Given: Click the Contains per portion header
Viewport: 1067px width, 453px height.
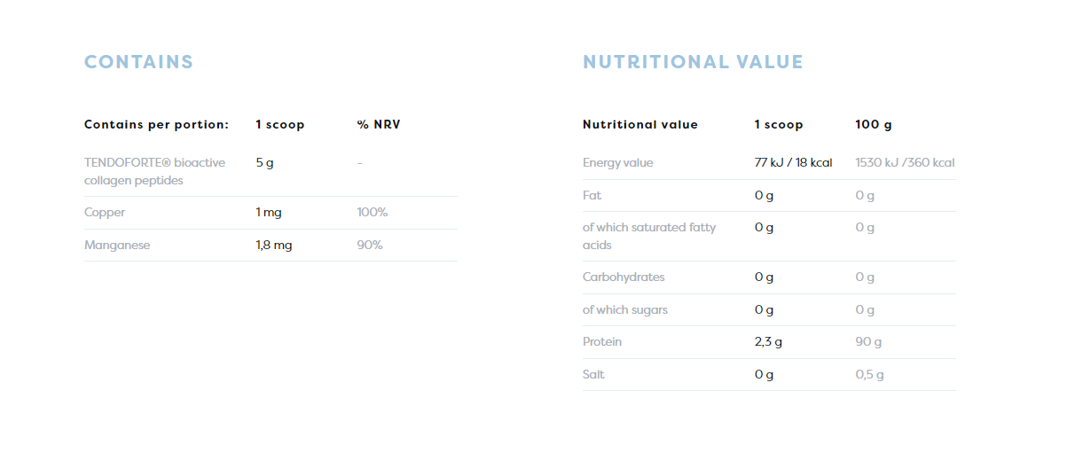Looking at the screenshot, I should click(x=157, y=124).
